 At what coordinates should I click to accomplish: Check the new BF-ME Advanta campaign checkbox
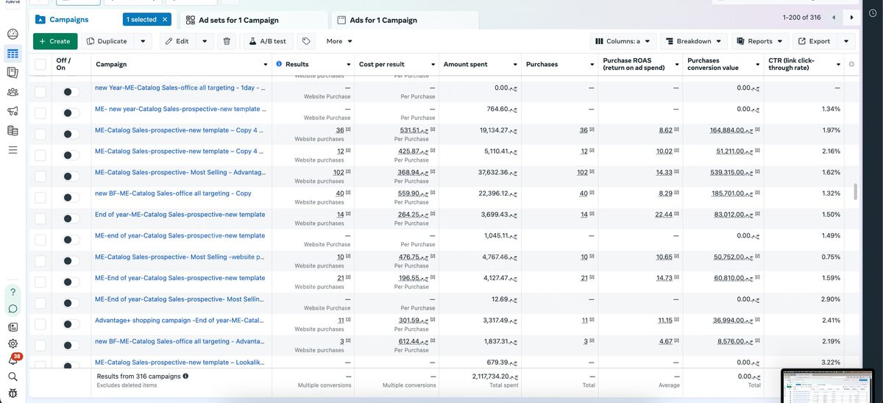pos(40,346)
